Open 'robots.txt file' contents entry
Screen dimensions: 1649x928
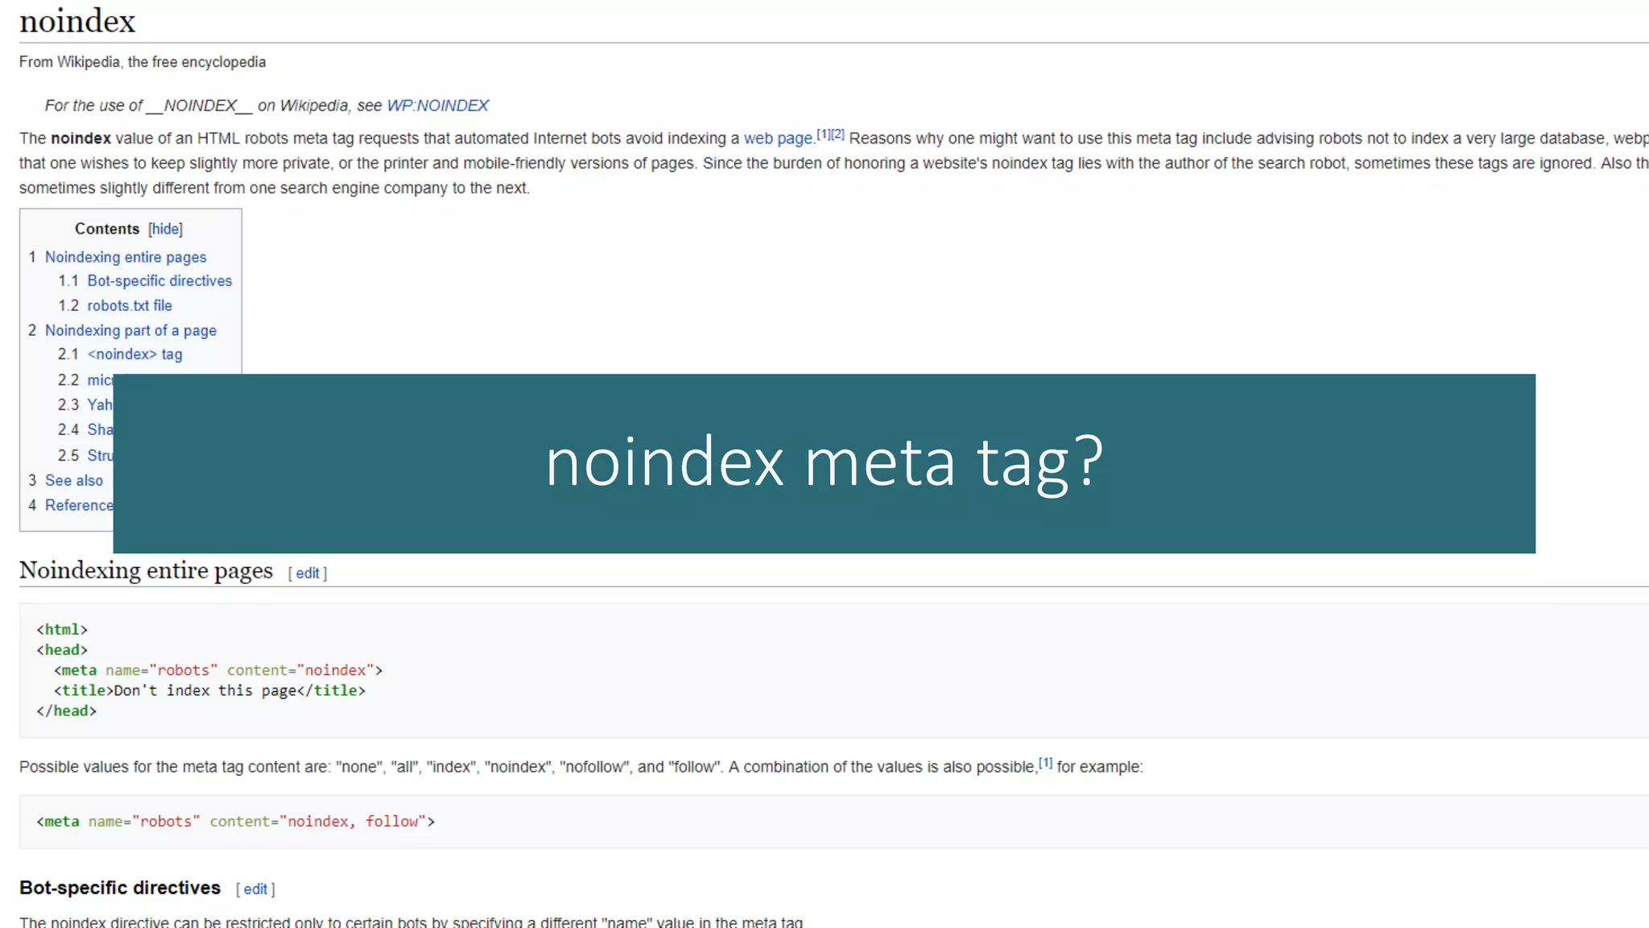(x=130, y=305)
